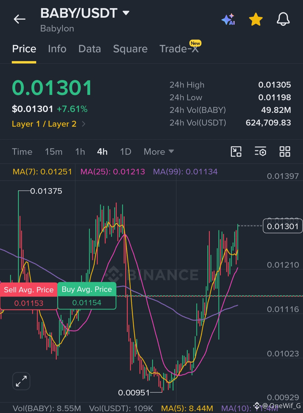Screen dimensions: 303x413
Task: Click the chart high marker 0.01375
Action: pos(46,191)
